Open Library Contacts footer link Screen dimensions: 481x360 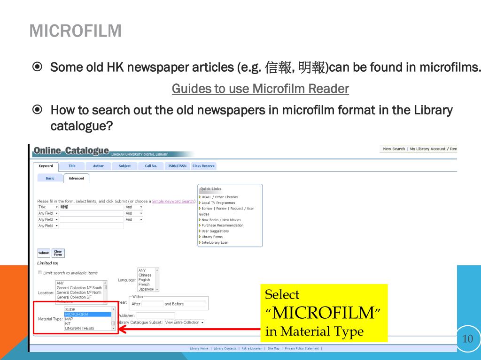[225, 348]
